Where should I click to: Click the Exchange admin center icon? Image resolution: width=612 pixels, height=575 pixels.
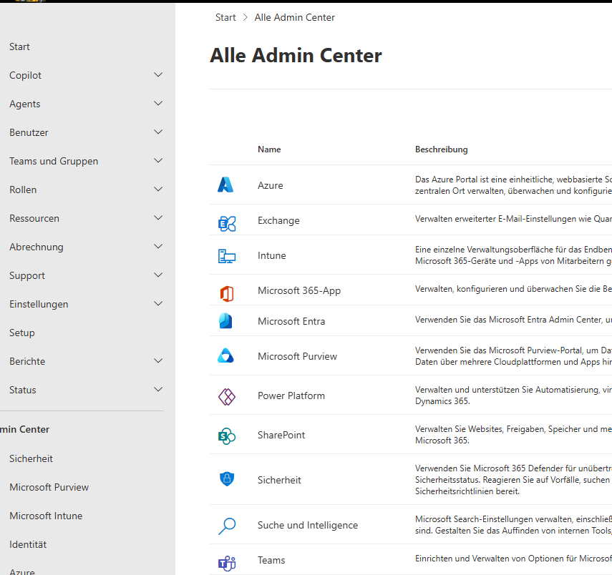click(226, 221)
